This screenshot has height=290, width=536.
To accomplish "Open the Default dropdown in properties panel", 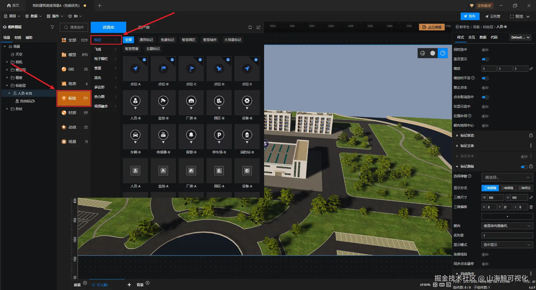I will (x=520, y=37).
